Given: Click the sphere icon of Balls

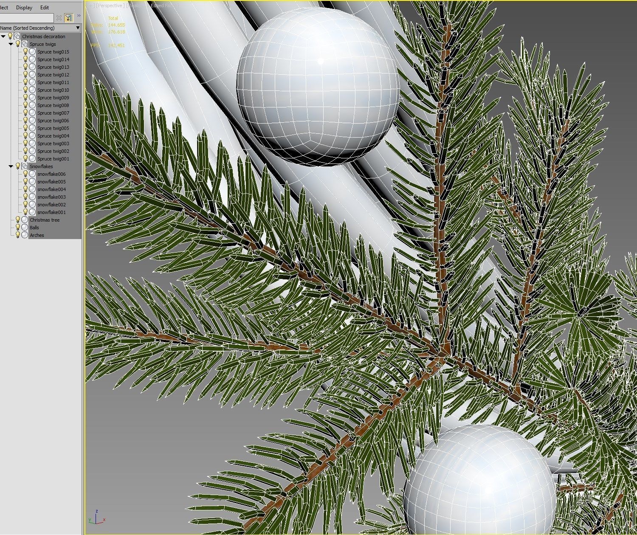Looking at the screenshot, I should tap(25, 228).
